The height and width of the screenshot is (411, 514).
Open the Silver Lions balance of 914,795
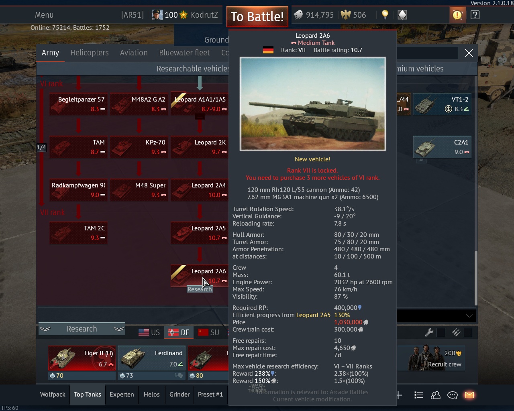314,15
